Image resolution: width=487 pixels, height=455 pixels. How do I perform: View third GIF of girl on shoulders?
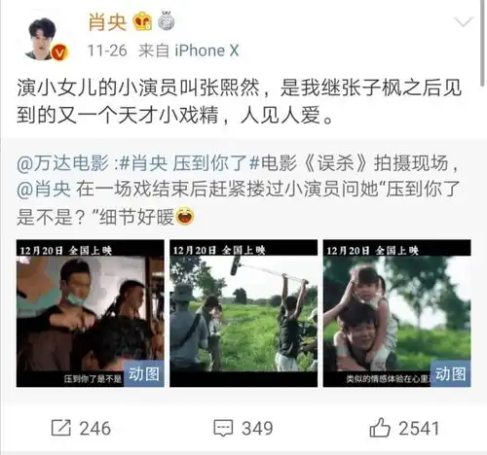click(x=396, y=313)
